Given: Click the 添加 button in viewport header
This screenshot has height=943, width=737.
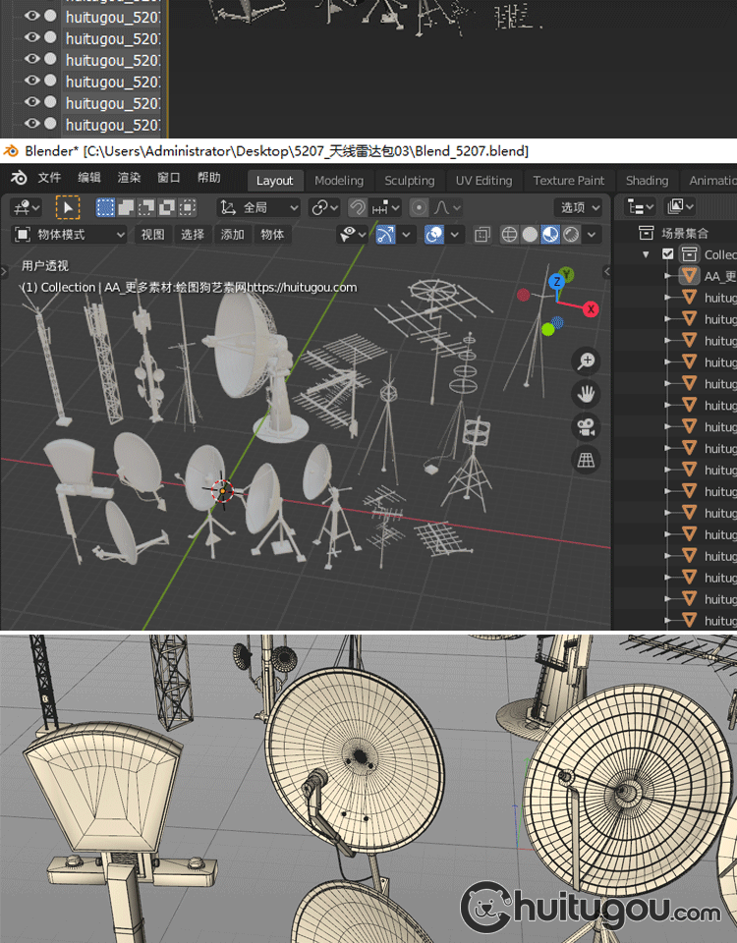Looking at the screenshot, I should [x=232, y=235].
